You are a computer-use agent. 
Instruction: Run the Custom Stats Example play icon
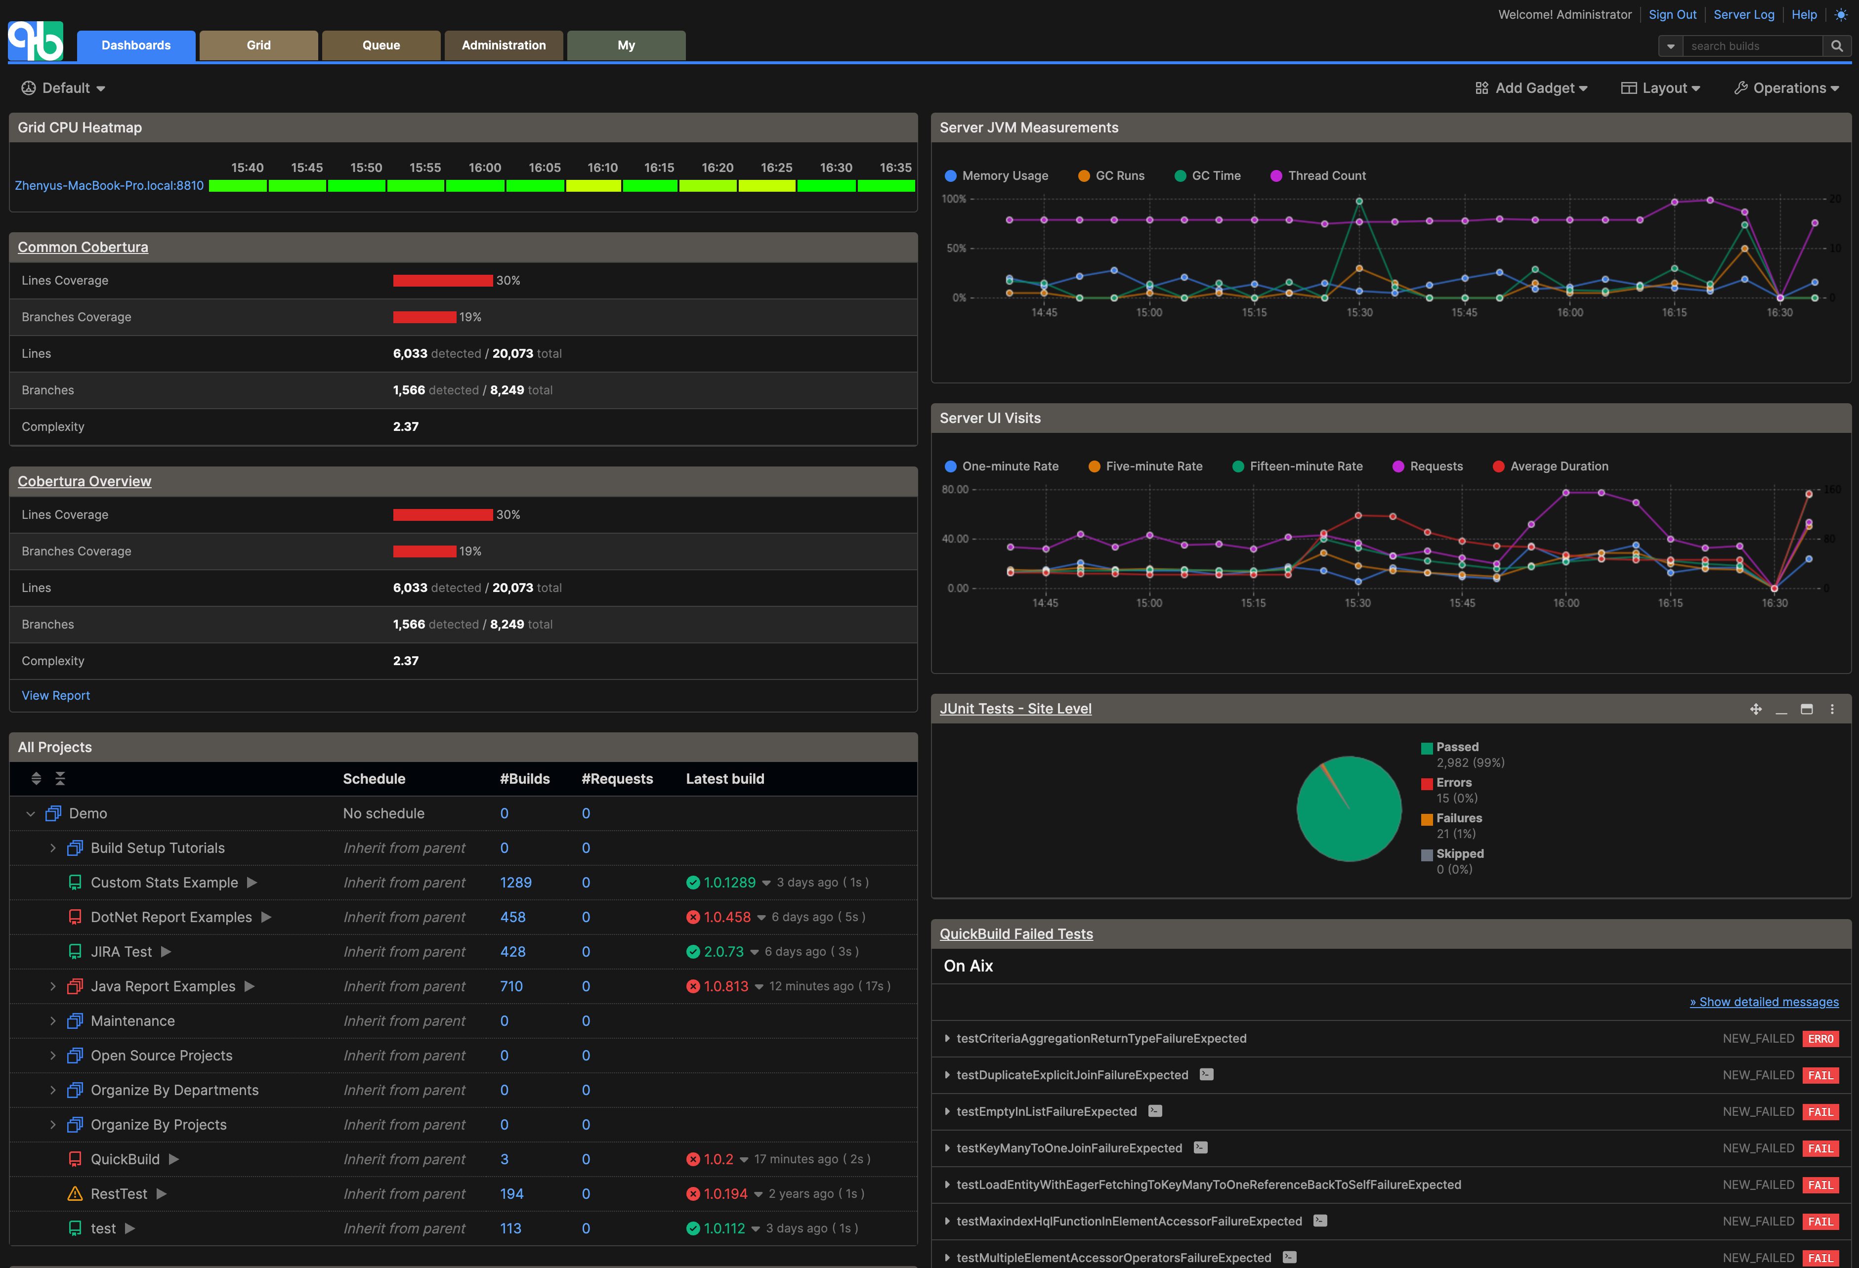pos(252,883)
